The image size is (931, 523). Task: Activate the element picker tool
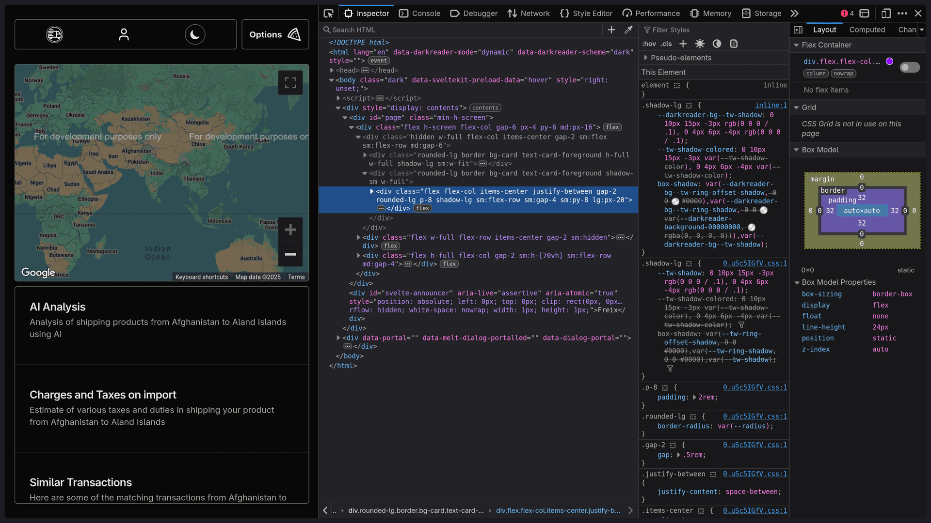tap(329, 14)
